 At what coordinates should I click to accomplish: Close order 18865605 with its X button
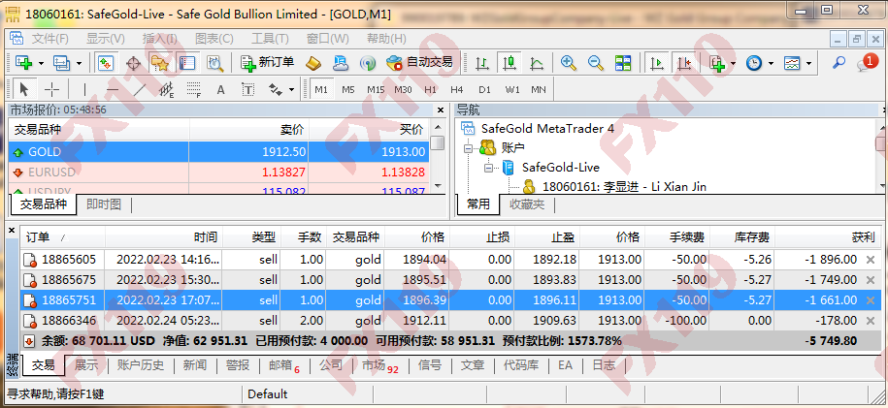click(871, 260)
